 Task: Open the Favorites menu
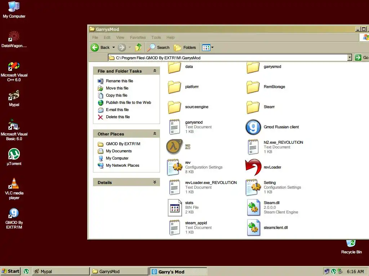coord(138,37)
